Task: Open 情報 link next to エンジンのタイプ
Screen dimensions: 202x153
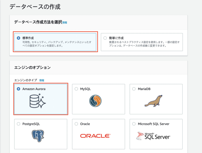Action: 42,80
